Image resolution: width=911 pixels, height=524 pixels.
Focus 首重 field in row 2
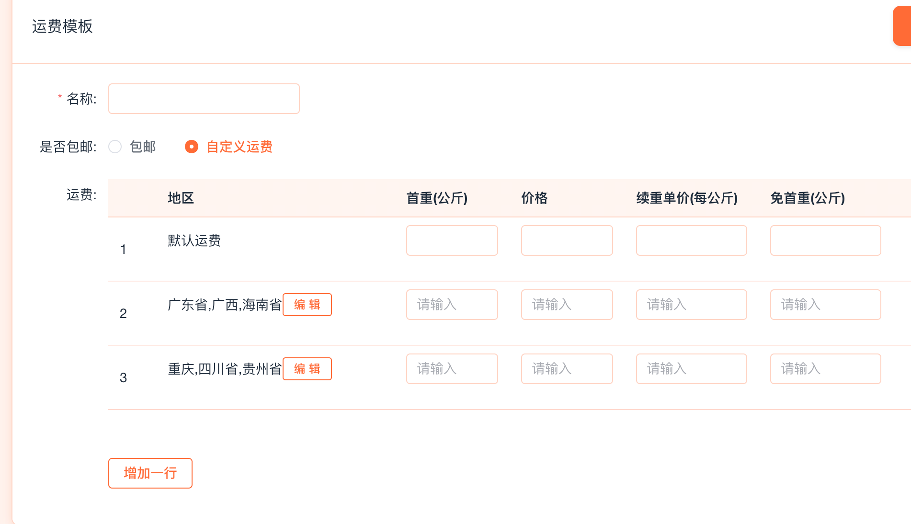(x=452, y=305)
